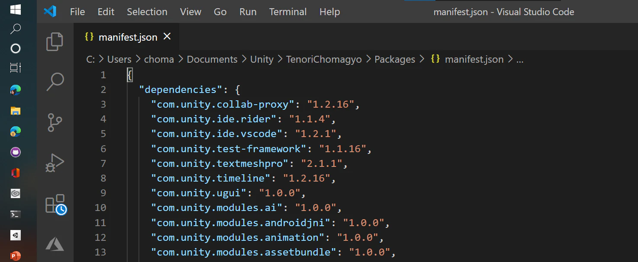The width and height of the screenshot is (638, 262).
Task: Select the manifest.json editor tab
Action: [x=126, y=37]
